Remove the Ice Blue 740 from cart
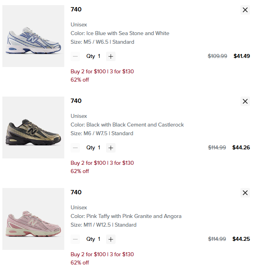Image resolution: width=259 pixels, height=270 pixels. click(x=245, y=10)
